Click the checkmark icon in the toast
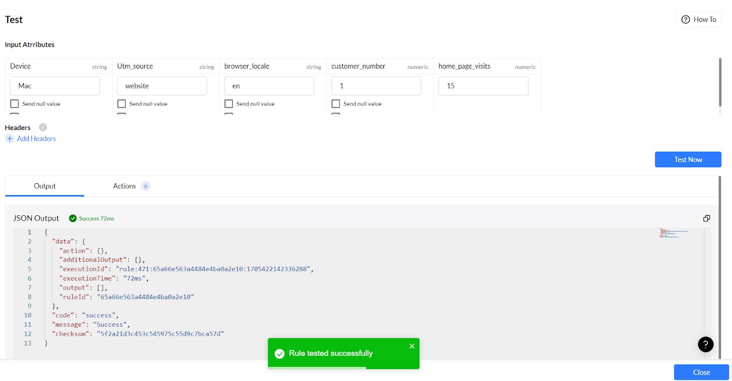 (280, 354)
